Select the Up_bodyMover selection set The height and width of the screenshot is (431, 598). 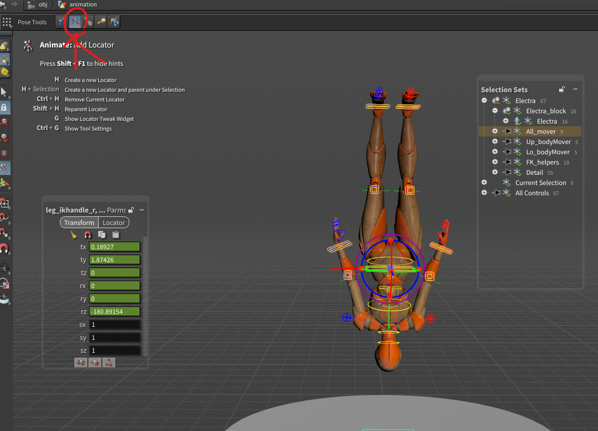(x=548, y=142)
